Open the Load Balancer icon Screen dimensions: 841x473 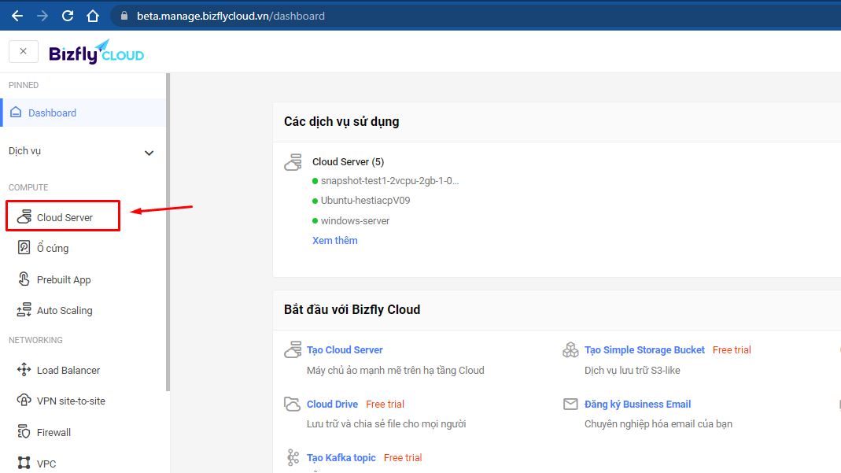point(24,370)
